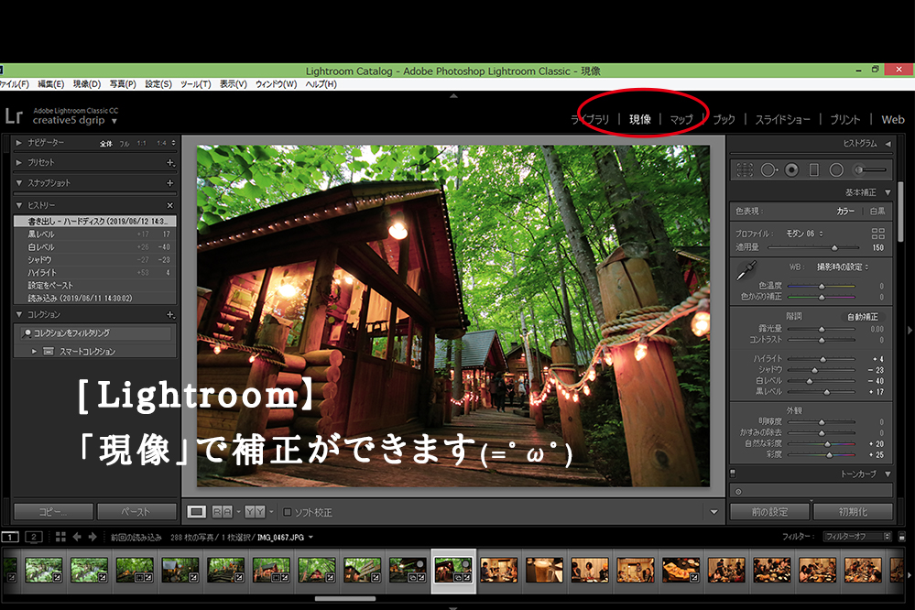Go forward with filmstrip right arrow
This screenshot has width=915, height=610.
click(93, 537)
